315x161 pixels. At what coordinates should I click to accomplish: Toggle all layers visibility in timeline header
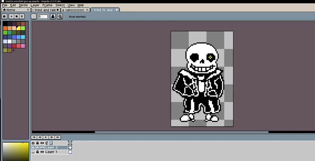(33, 143)
